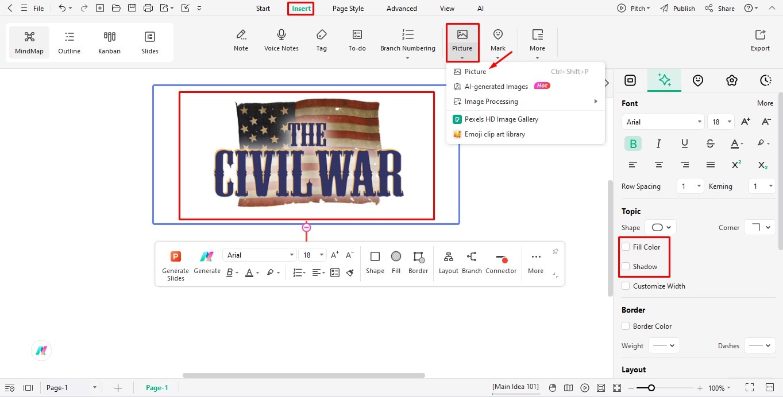783x397 pixels.
Task: Click the Open folder icon
Action: coord(116,8)
